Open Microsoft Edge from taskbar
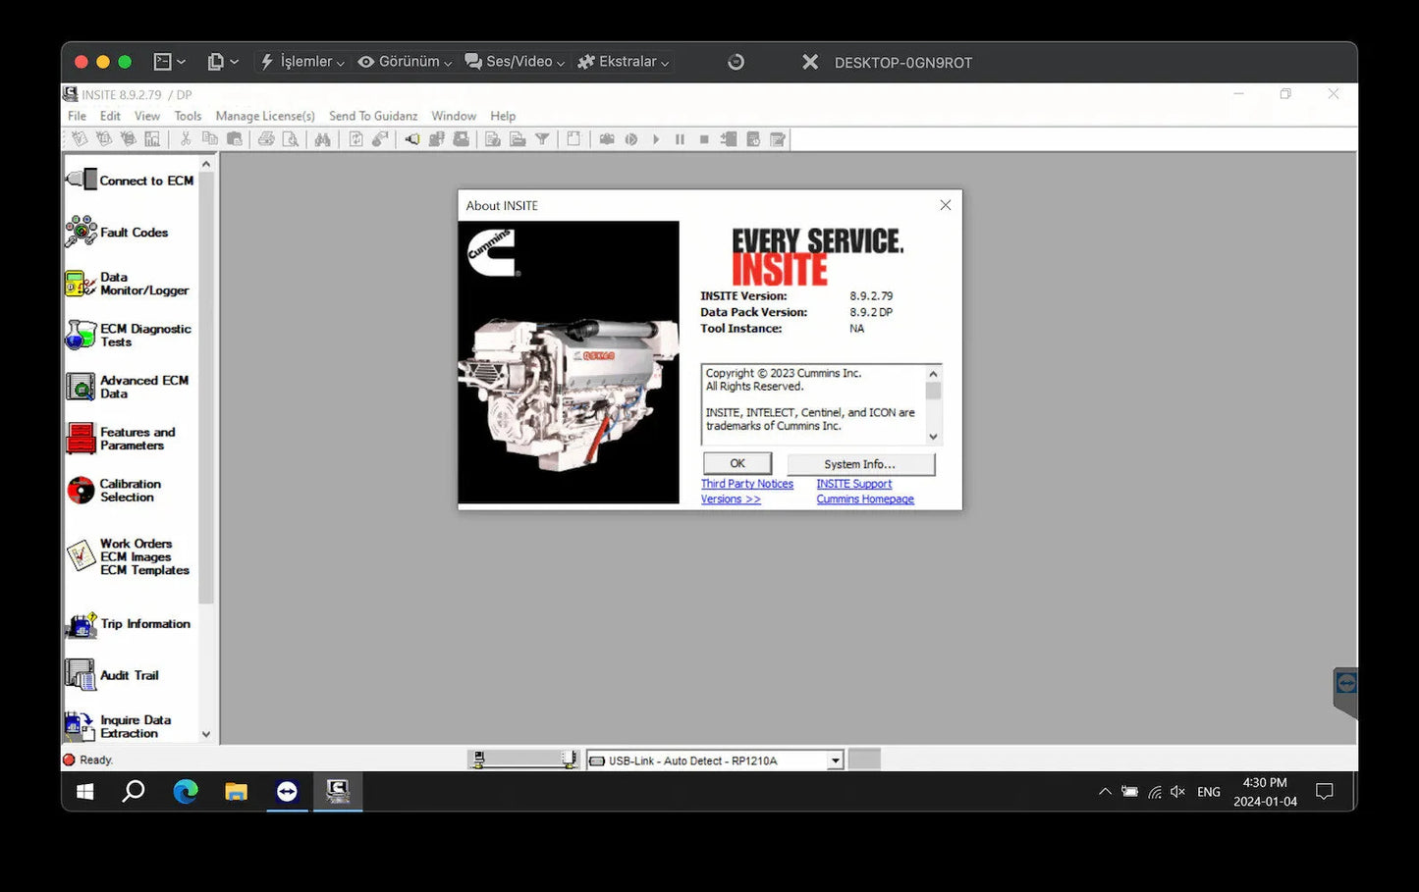 [186, 791]
